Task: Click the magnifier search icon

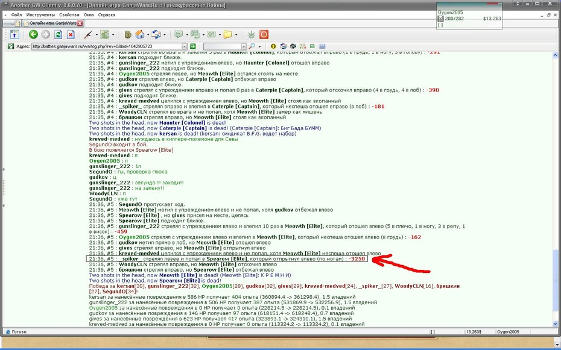Action: click(x=252, y=46)
